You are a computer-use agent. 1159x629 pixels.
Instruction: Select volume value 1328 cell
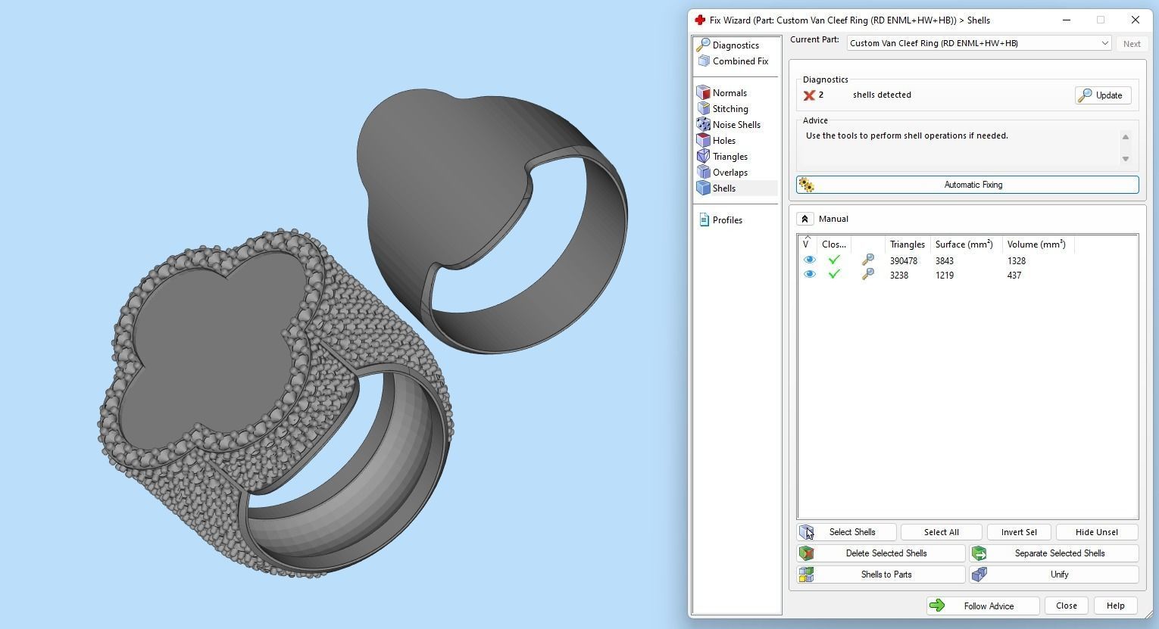1016,261
